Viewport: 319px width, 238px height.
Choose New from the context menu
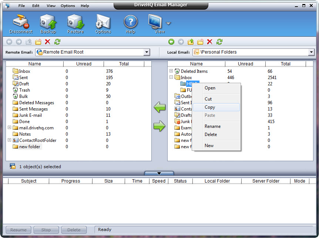click(x=216, y=146)
